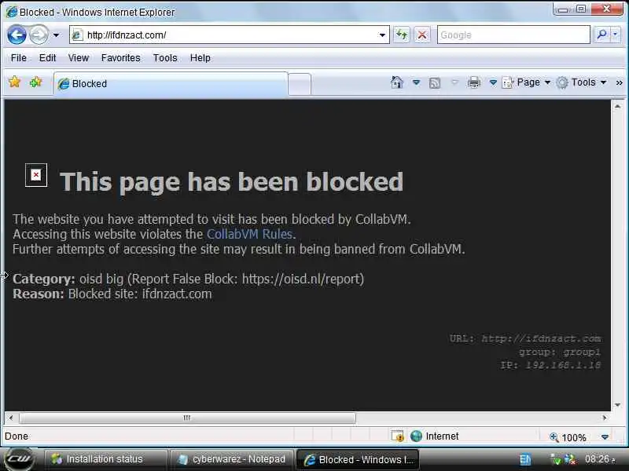629x471 pixels.
Task: Click the Refresh page button
Action: coord(402,35)
